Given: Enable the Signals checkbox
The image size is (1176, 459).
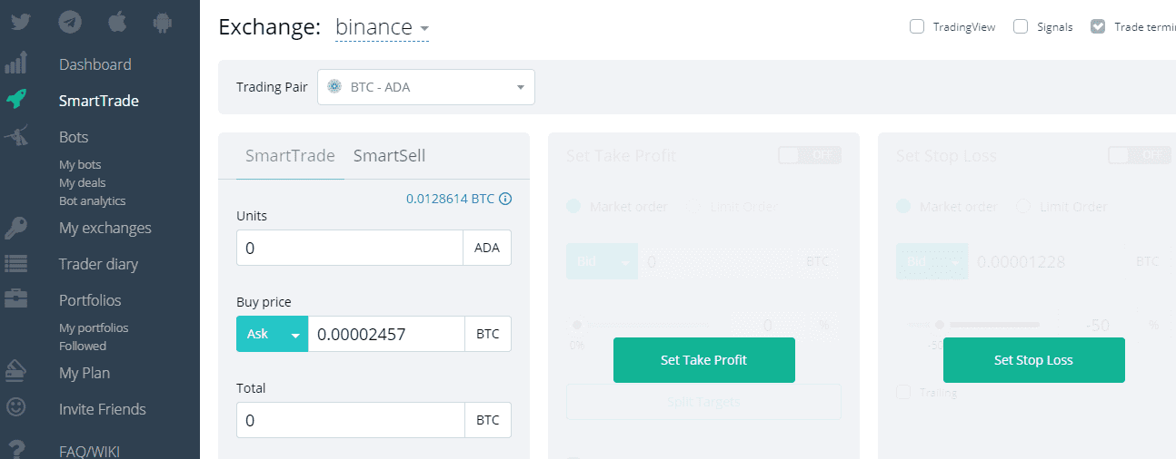Looking at the screenshot, I should (x=1021, y=27).
